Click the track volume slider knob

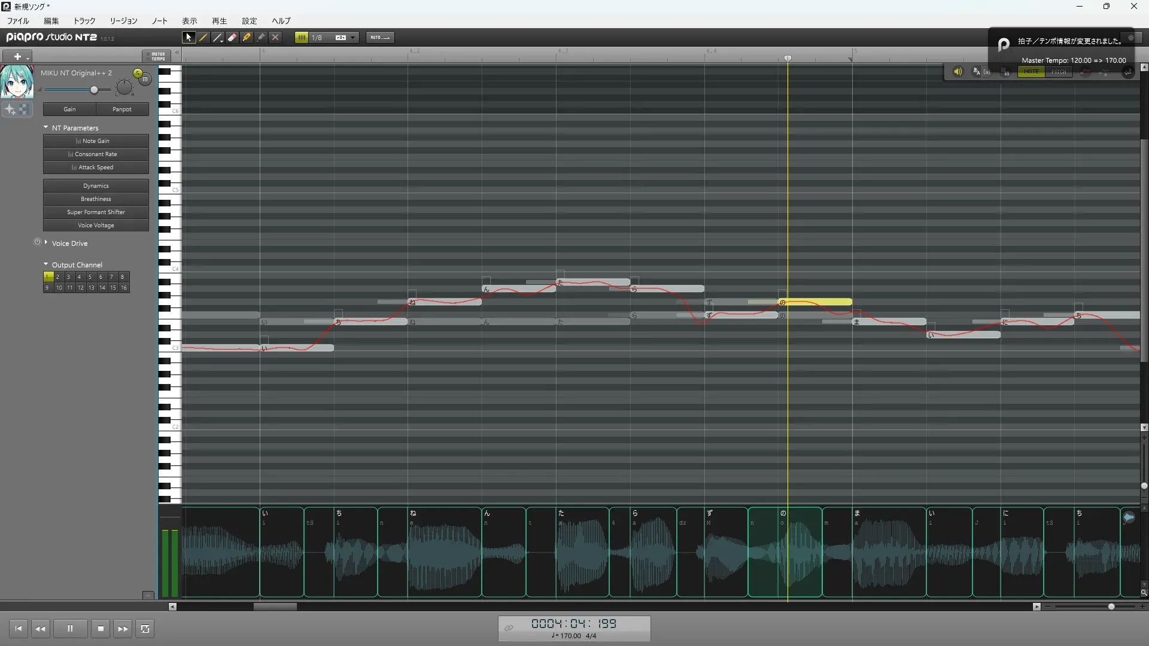click(94, 90)
